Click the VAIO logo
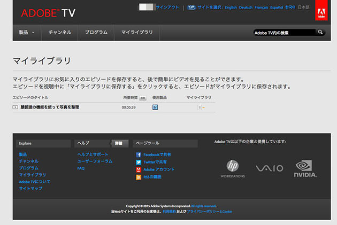 (x=270, y=168)
